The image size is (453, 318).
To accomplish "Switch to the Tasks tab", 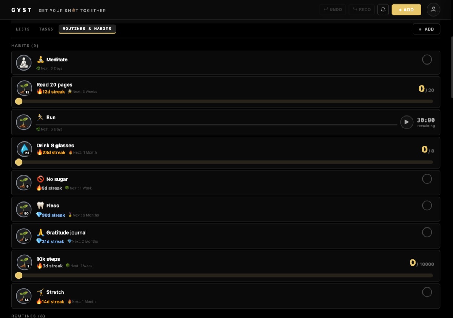I will (46, 29).
